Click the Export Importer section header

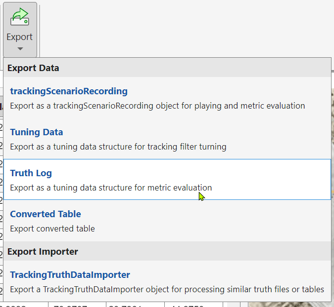click(43, 252)
